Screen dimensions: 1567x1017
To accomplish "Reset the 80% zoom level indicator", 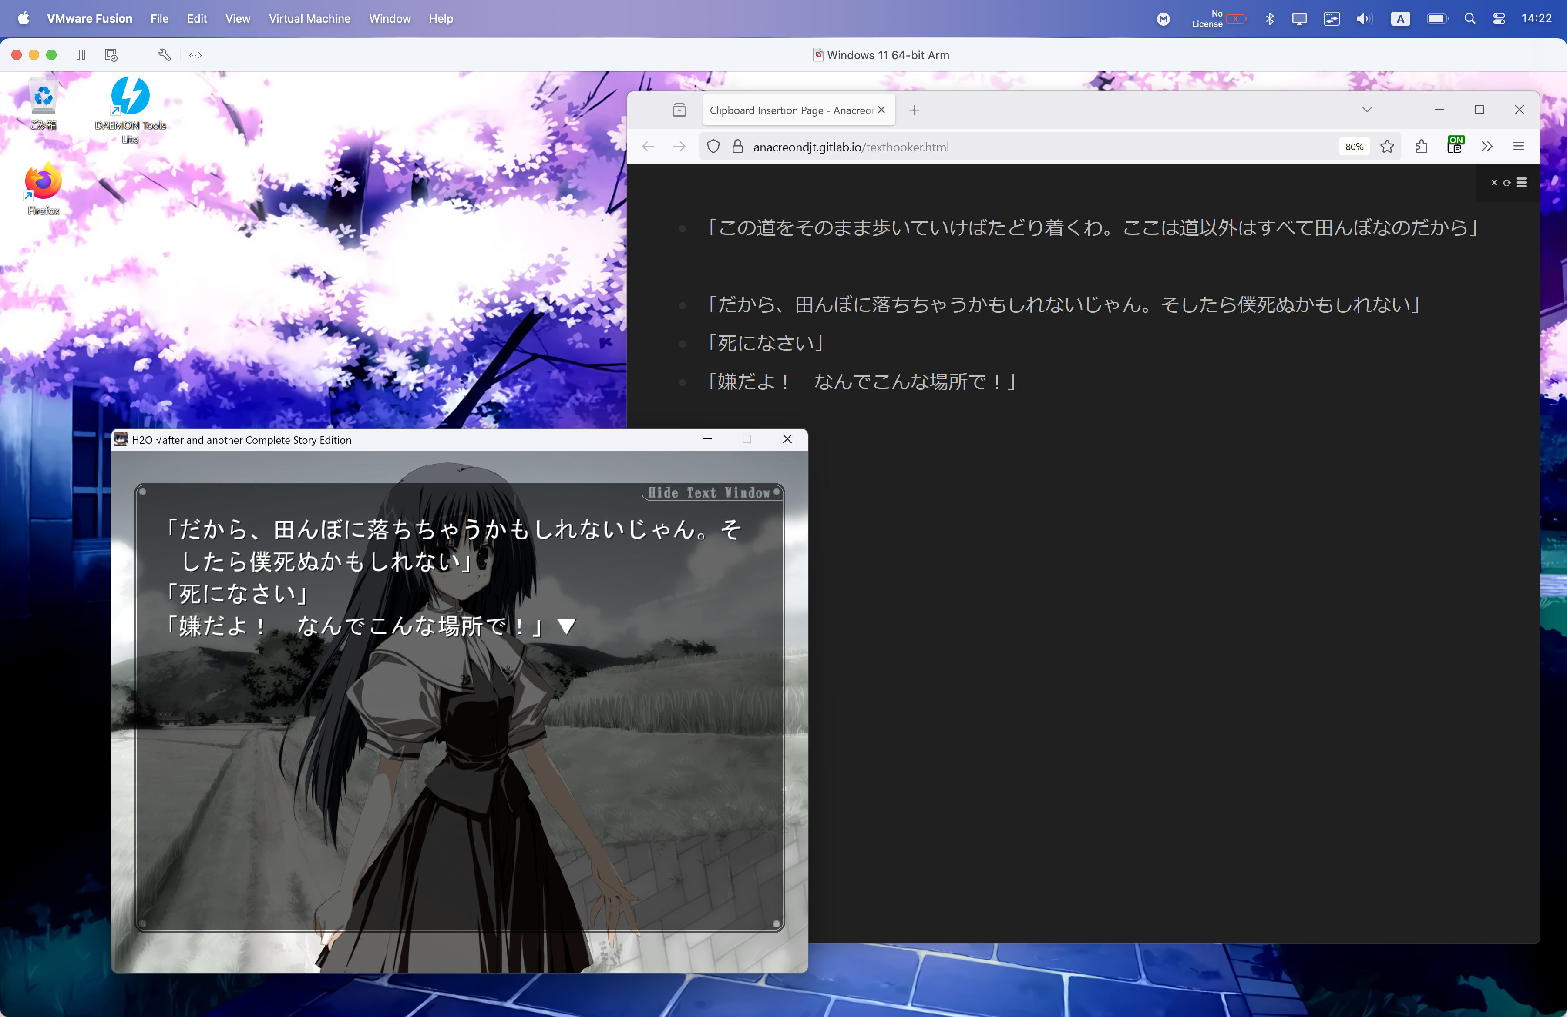I will click(1354, 147).
